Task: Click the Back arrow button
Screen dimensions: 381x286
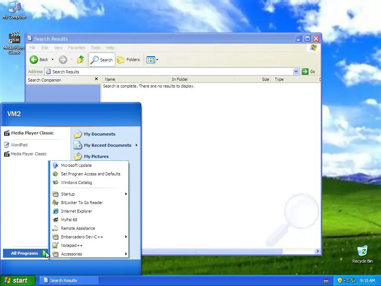Action: click(39, 60)
